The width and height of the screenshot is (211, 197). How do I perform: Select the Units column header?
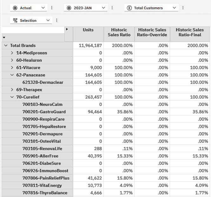tap(88, 34)
